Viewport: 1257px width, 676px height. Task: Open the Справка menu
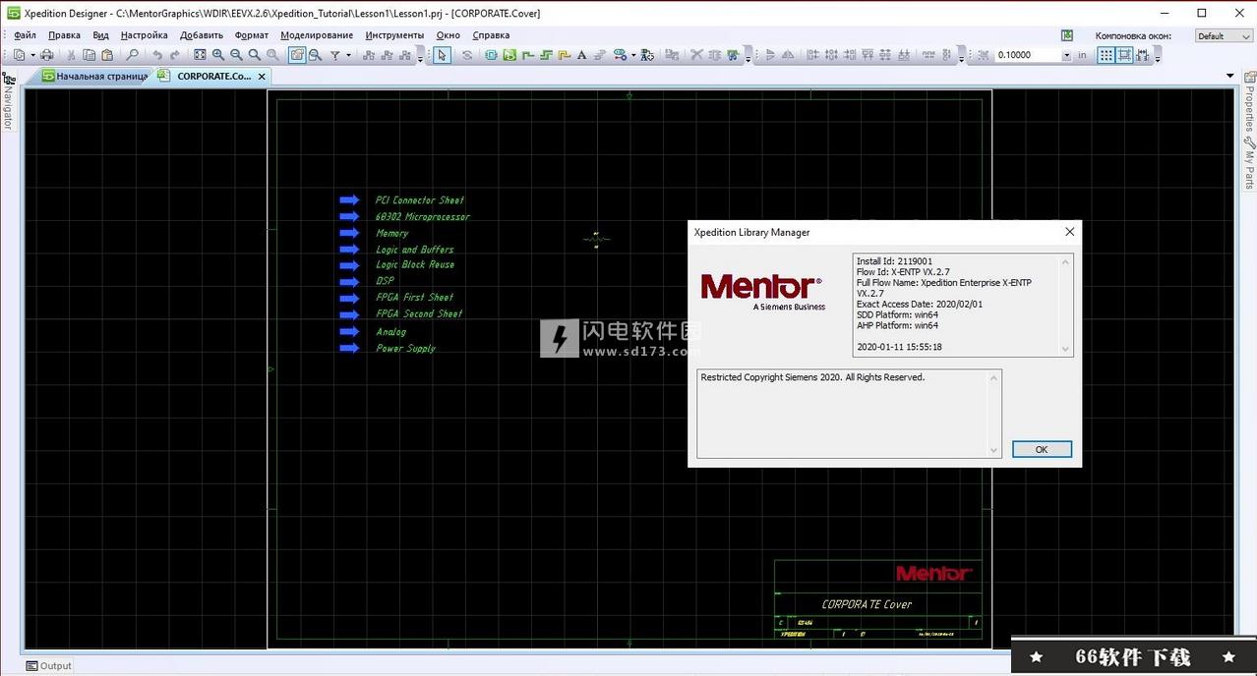491,35
